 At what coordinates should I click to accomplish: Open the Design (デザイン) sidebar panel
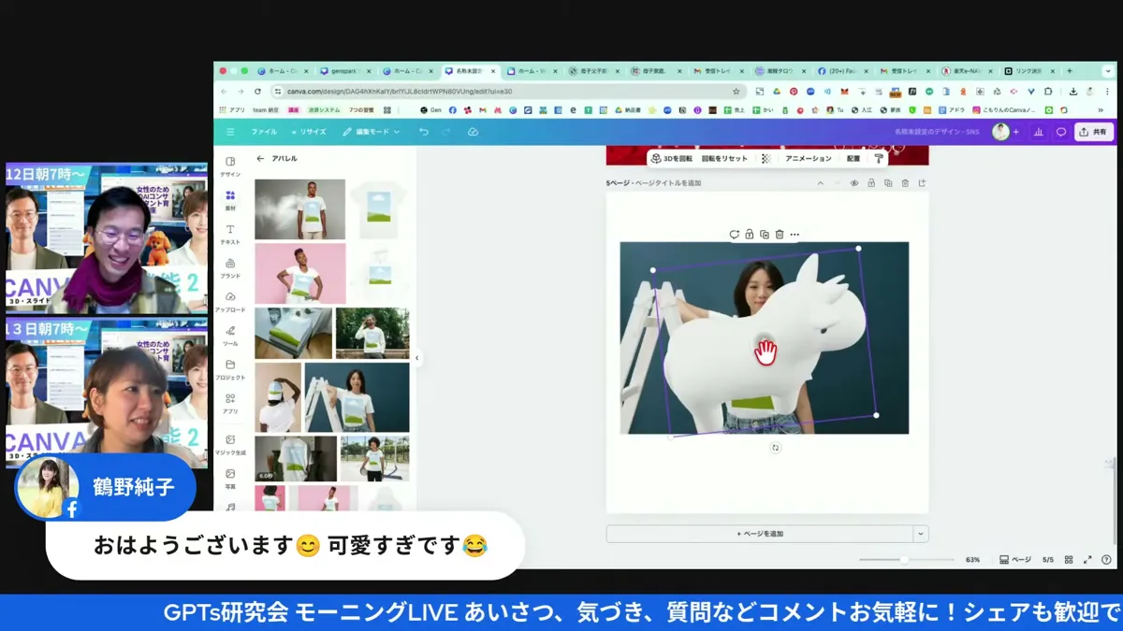tap(230, 166)
